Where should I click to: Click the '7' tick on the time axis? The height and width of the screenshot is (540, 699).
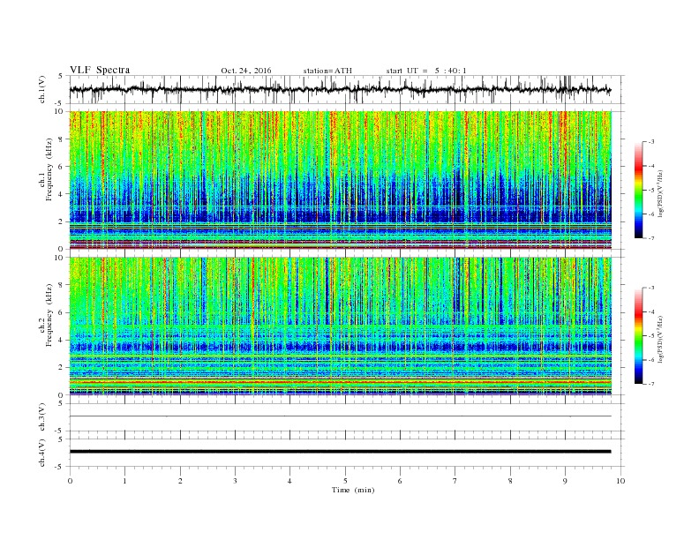pos(455,481)
